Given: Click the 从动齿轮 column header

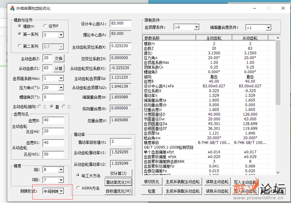Looking at the screenshot, I should [250, 38].
